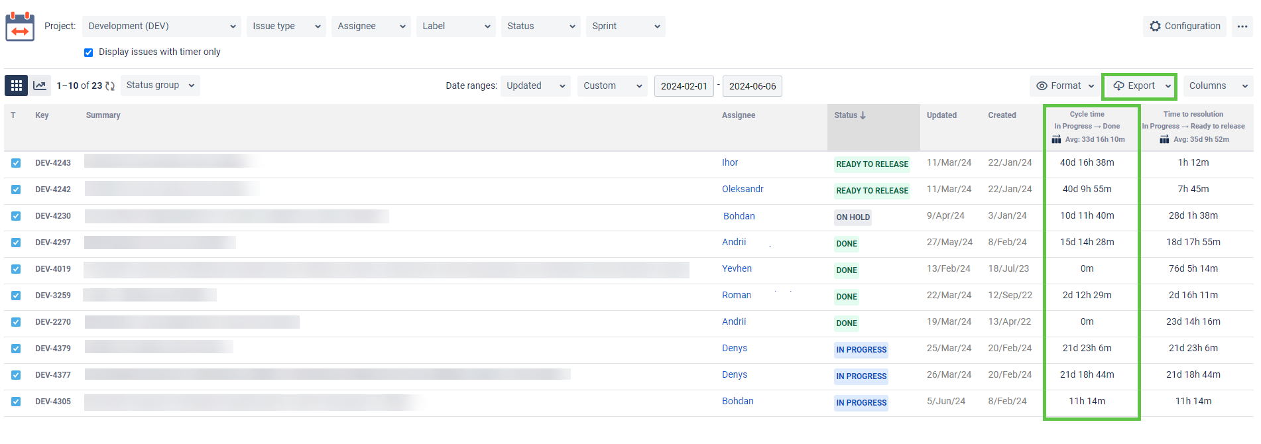Click the Created column header
The width and height of the screenshot is (1261, 444).
(1002, 115)
